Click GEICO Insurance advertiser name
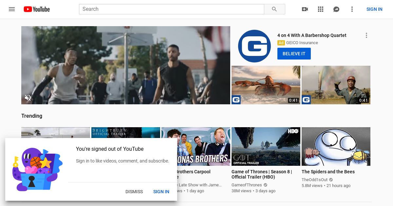 point(302,43)
